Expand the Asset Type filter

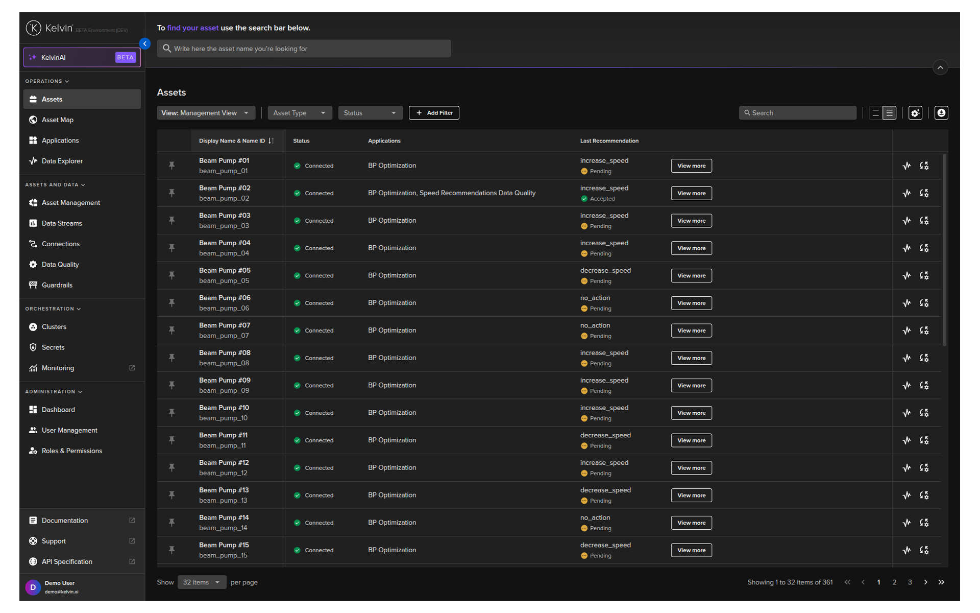[300, 113]
